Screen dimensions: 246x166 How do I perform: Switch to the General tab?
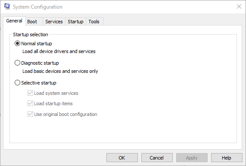coord(14,21)
